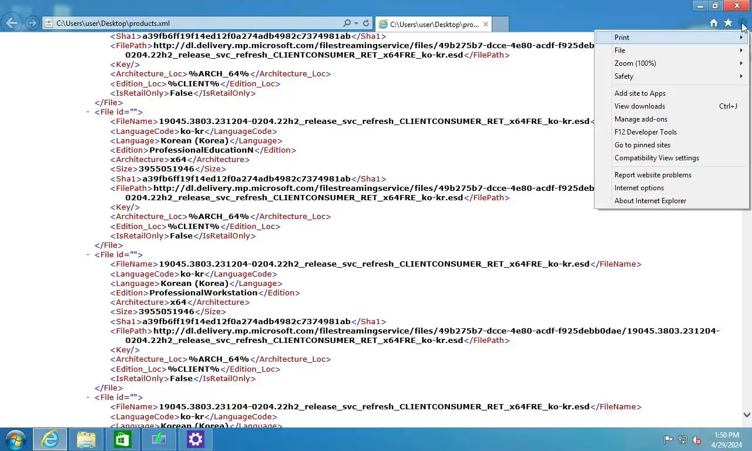Viewport: 752px width, 451px height.
Task: Launch F12 Developer Tools
Action: point(672,132)
